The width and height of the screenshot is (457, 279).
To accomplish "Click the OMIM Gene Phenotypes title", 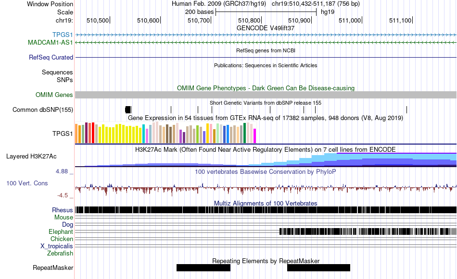I will coord(266,88).
